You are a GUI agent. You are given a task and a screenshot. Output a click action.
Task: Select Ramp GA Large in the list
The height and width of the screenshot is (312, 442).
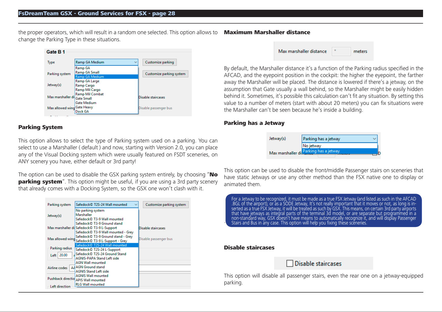(x=87, y=81)
